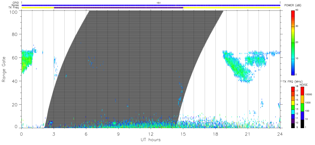Click the 'CPID' label
Viewport: 315px width, 145px height.
(x=16, y=3)
